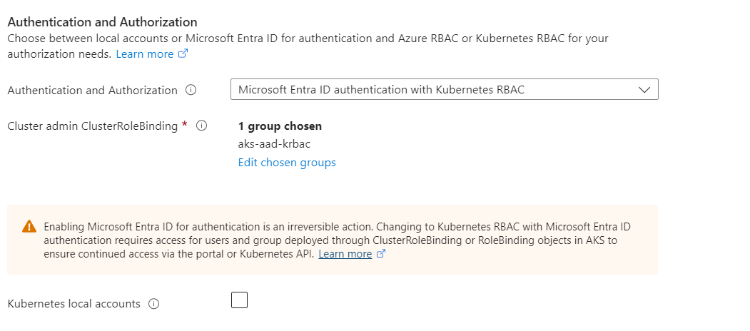Click red required asterisk on ClusterRoleBinding
This screenshot has width=750, height=331.
[x=185, y=126]
